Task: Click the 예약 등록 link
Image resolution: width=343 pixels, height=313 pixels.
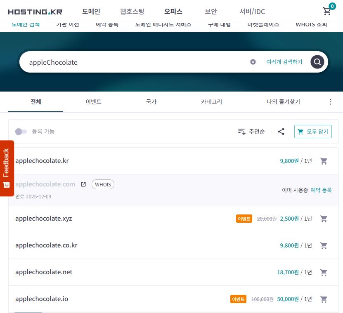Action: point(321,190)
